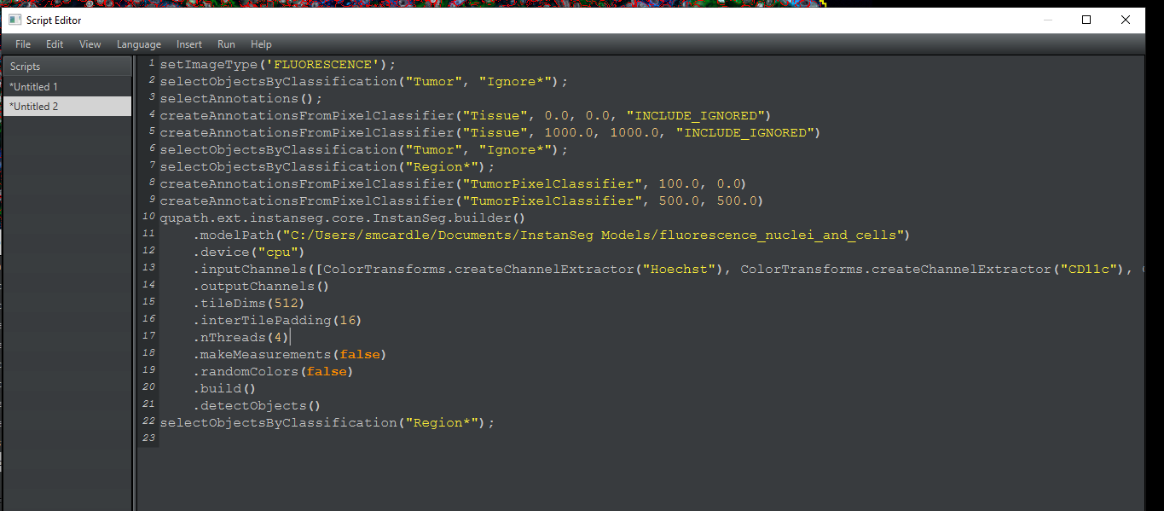Open the Language menu

(138, 44)
